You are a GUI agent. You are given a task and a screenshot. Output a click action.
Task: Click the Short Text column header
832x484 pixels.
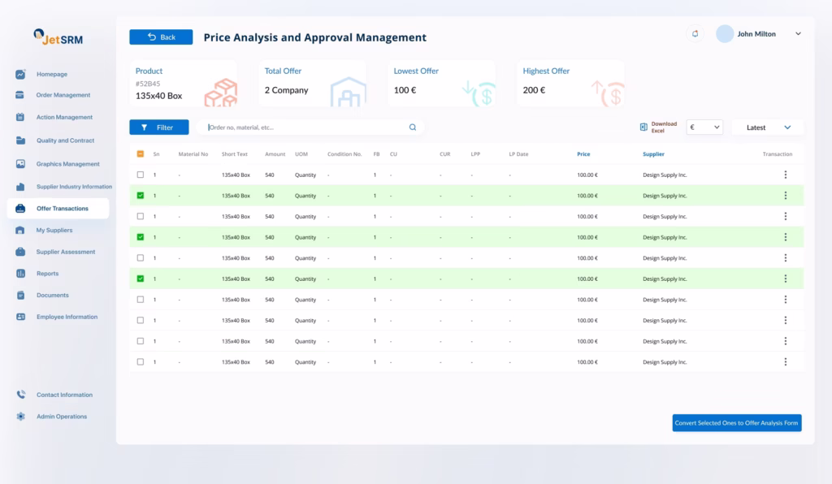click(x=235, y=154)
